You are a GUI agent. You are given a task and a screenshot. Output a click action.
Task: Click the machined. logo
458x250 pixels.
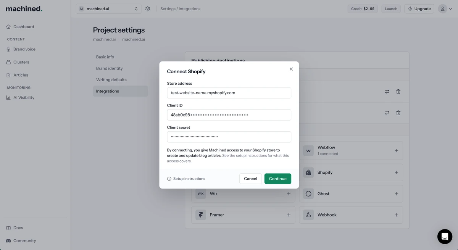pos(24,8)
